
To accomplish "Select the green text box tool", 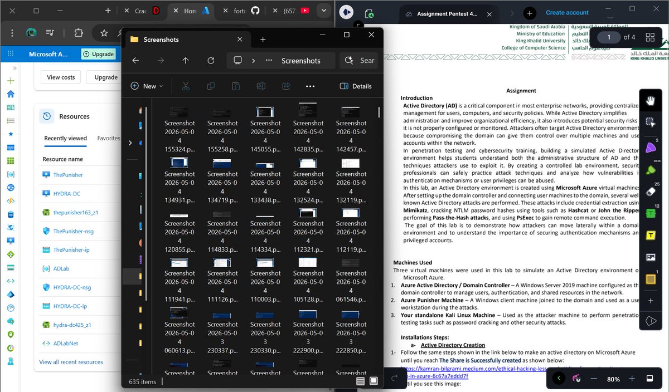I will pyautogui.click(x=650, y=213).
